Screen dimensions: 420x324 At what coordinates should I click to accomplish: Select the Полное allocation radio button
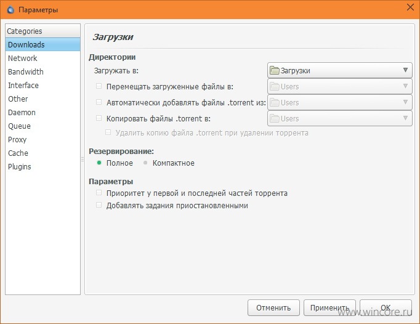click(x=99, y=163)
